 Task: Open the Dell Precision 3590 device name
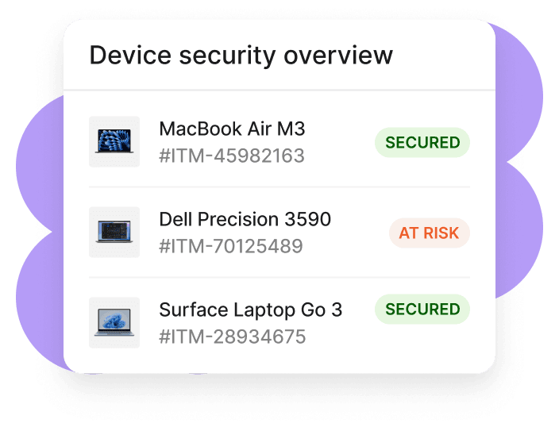click(x=245, y=219)
